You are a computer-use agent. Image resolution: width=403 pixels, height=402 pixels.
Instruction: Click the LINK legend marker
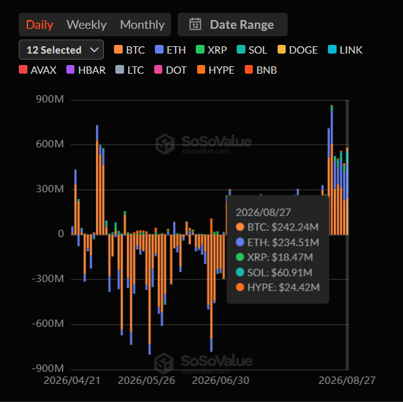[x=332, y=50]
